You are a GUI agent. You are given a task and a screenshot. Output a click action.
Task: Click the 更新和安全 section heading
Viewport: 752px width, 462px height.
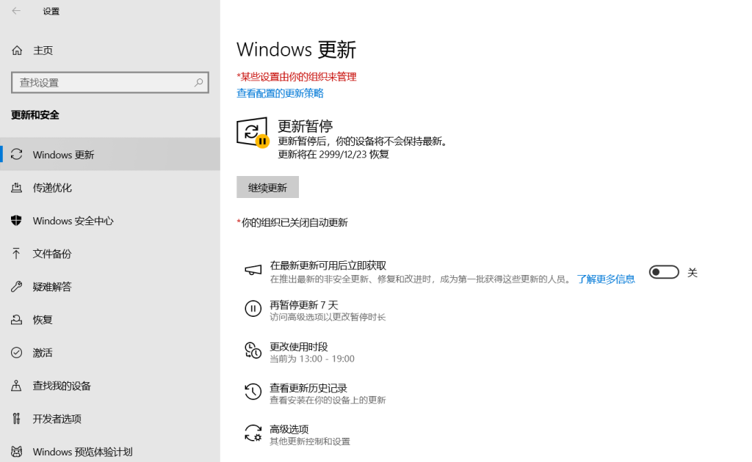(35, 115)
